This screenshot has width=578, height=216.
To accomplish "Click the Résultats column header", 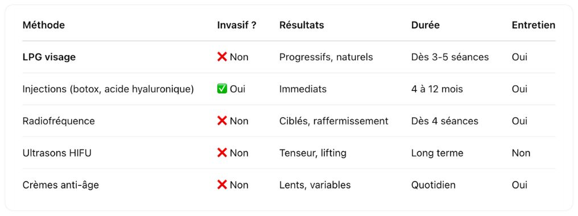I will point(302,25).
